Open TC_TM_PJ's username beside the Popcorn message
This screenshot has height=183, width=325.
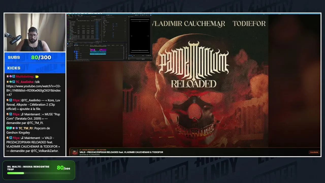coord(26,128)
